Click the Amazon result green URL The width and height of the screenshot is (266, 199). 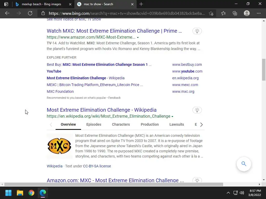(91, 37)
